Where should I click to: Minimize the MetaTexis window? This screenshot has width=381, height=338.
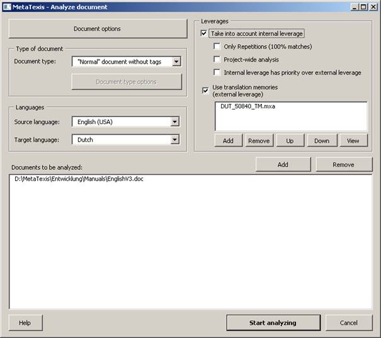pos(355,7)
